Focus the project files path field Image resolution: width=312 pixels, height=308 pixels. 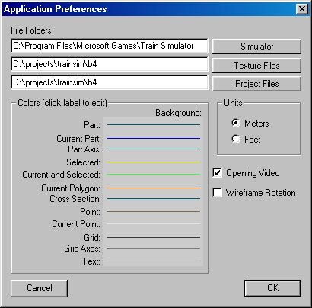[110, 82]
